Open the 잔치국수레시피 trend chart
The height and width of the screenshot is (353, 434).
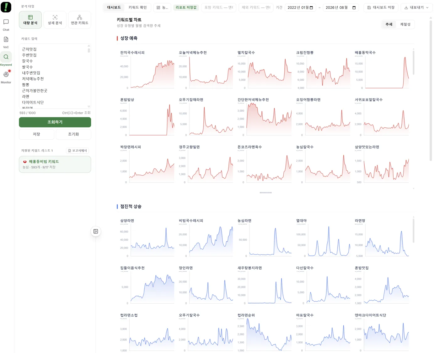coord(147,70)
